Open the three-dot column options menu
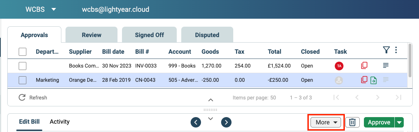Image resolution: width=419 pixels, height=132 pixels. pyautogui.click(x=396, y=51)
